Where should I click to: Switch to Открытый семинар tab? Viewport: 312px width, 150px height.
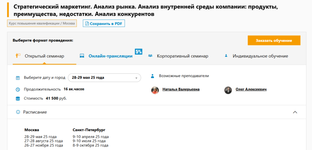point(44,56)
